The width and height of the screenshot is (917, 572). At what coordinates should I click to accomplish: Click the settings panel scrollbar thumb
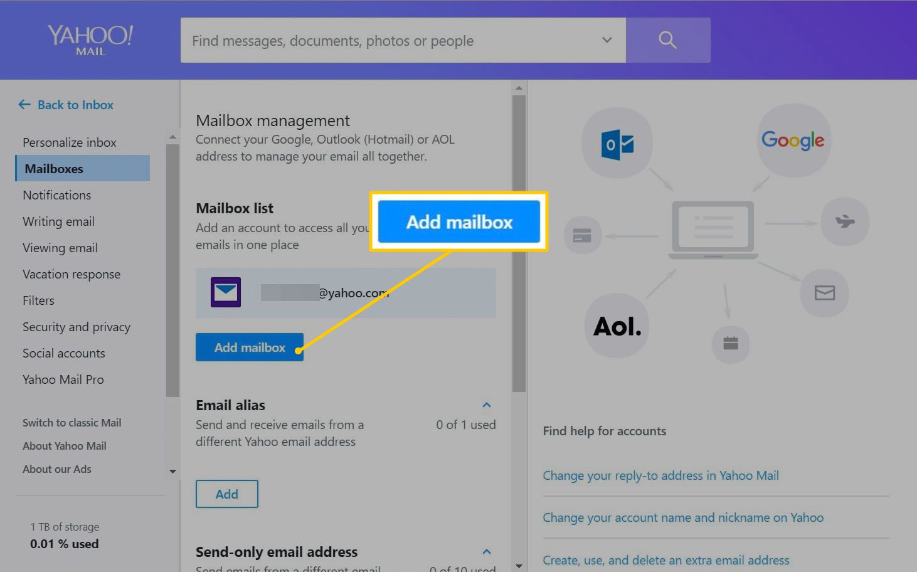click(x=519, y=243)
